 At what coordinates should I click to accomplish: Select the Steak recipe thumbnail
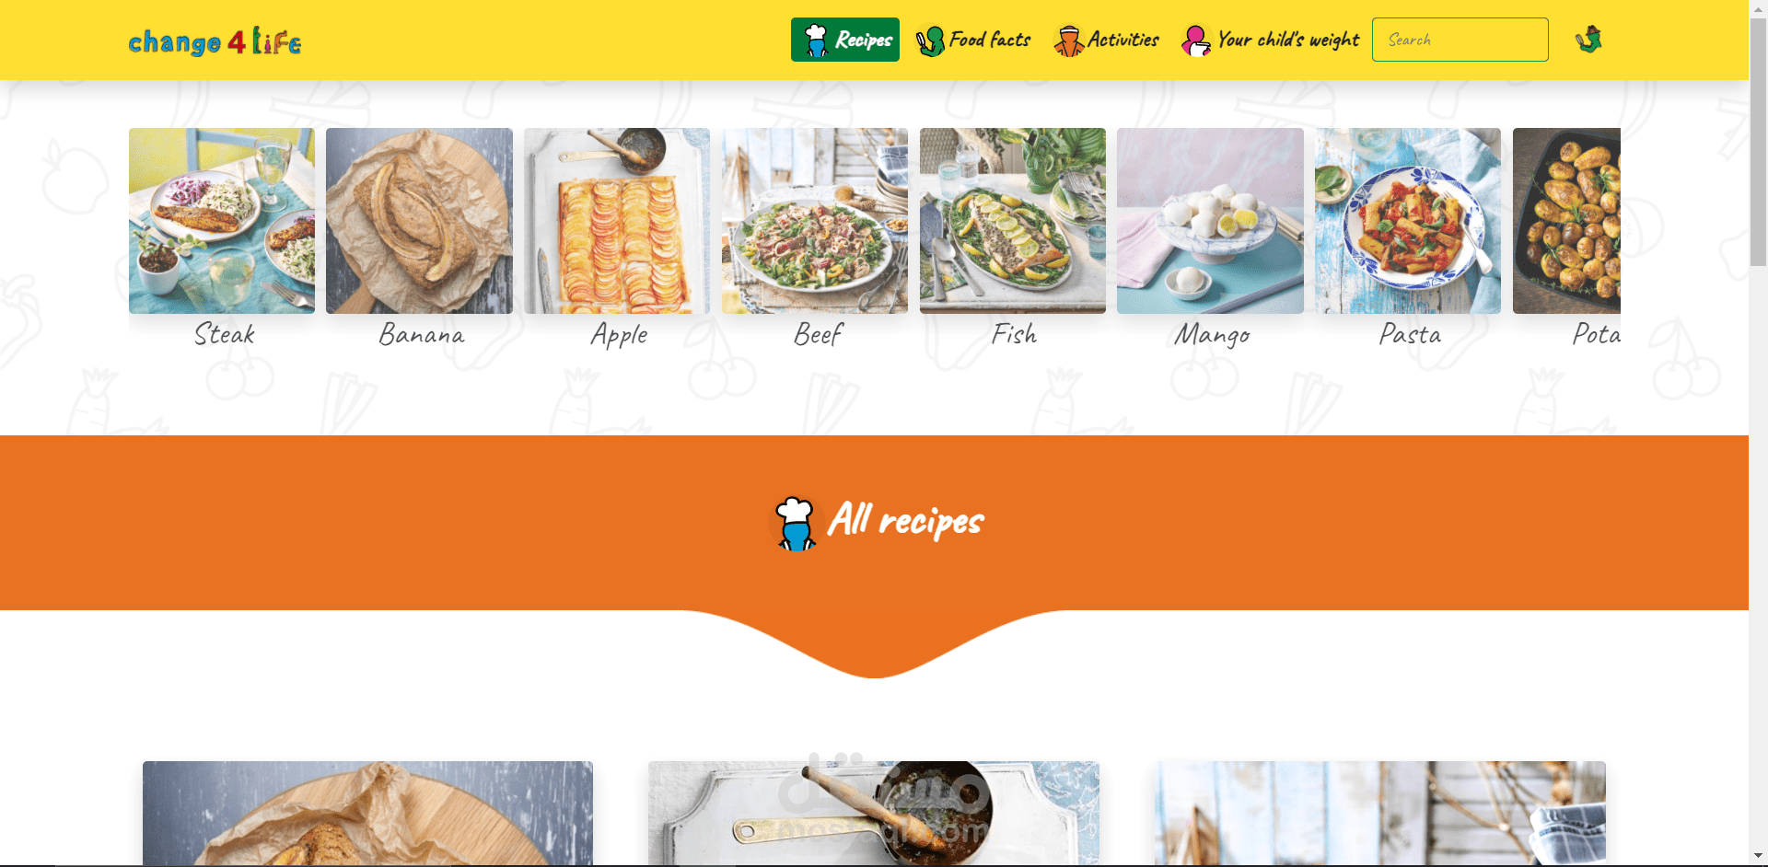click(222, 221)
